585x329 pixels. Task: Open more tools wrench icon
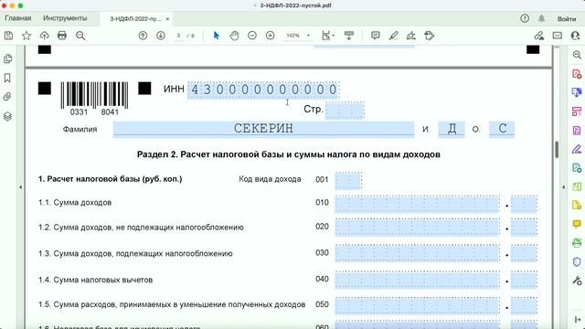[x=577, y=281]
